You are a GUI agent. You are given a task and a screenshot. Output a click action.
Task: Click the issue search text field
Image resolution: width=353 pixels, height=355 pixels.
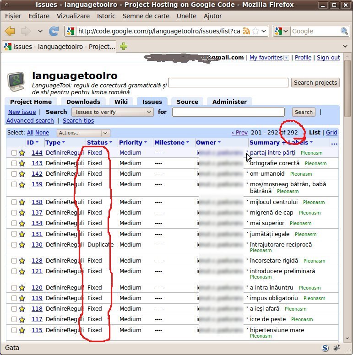click(x=228, y=112)
